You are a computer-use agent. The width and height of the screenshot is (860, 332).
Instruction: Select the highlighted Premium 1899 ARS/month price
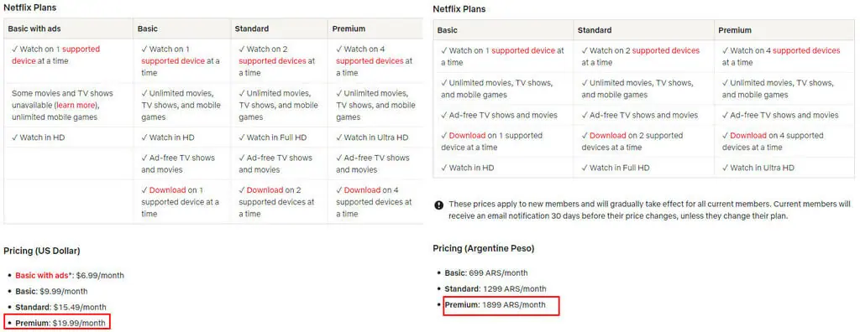click(x=501, y=305)
